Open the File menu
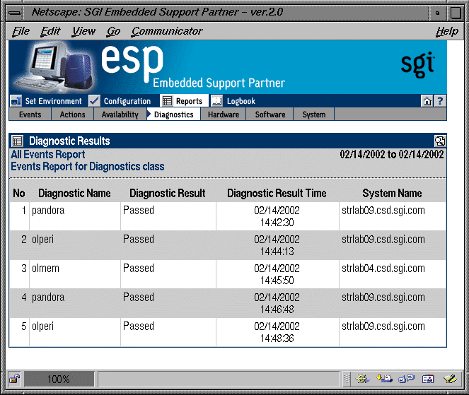Screen dimensions: 469x395 (x=21, y=31)
